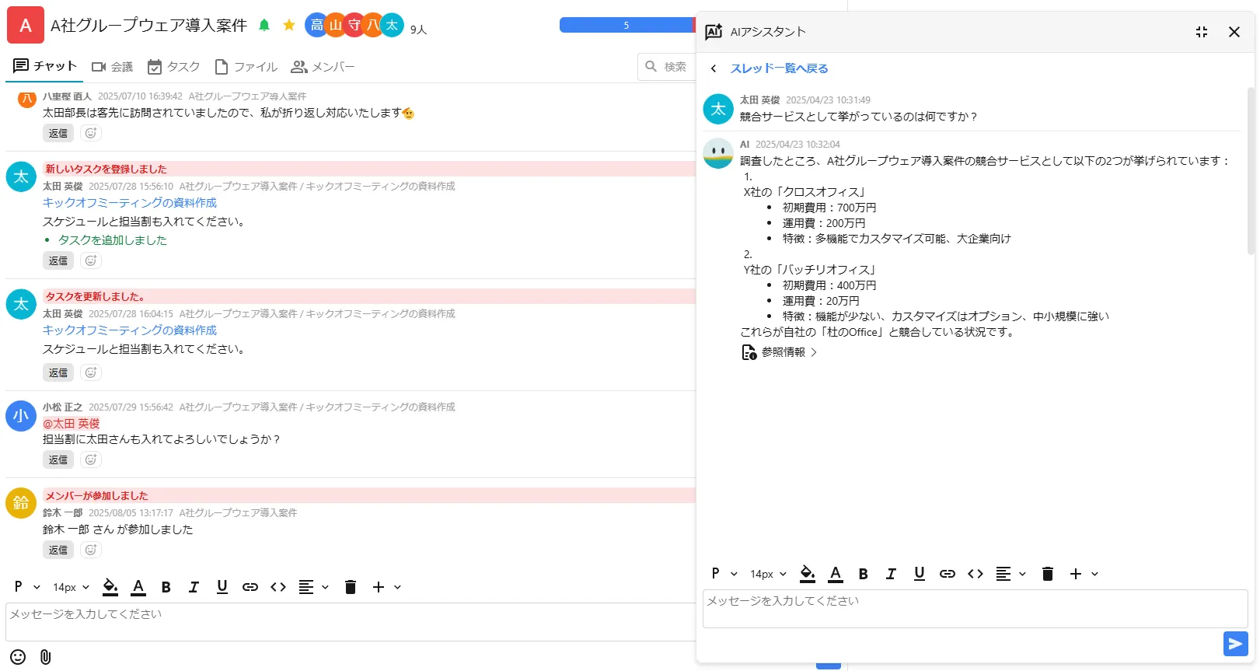Open the 会議 tab

[112, 67]
